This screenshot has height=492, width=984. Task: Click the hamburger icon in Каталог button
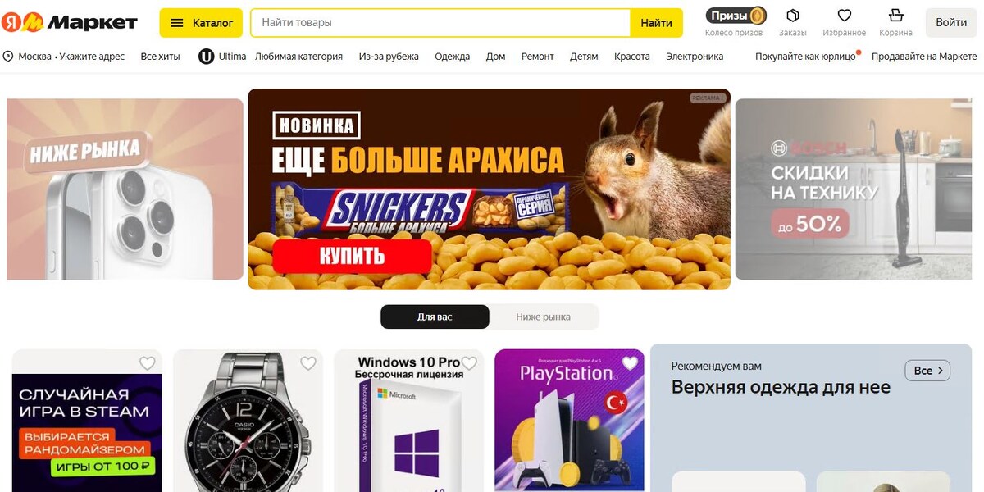coord(176,23)
